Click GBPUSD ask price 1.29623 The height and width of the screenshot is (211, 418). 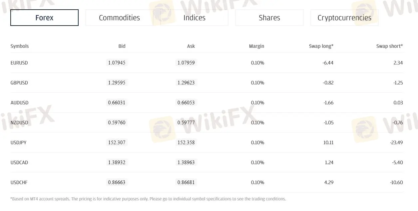(186, 82)
